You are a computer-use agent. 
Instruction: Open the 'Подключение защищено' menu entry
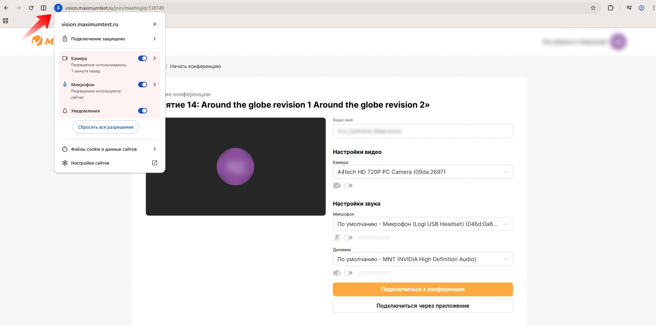click(x=109, y=39)
